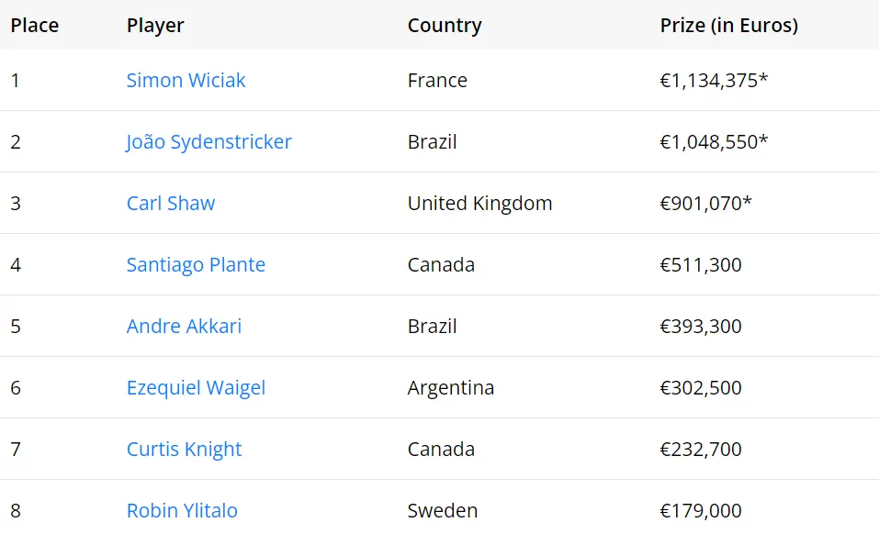Select the Santiago Plante link
Viewport: 879px width, 534px height.
[196, 265]
